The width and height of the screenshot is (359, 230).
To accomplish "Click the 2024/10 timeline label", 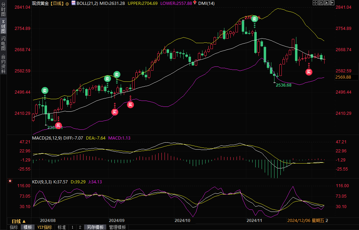I will pos(182,220).
